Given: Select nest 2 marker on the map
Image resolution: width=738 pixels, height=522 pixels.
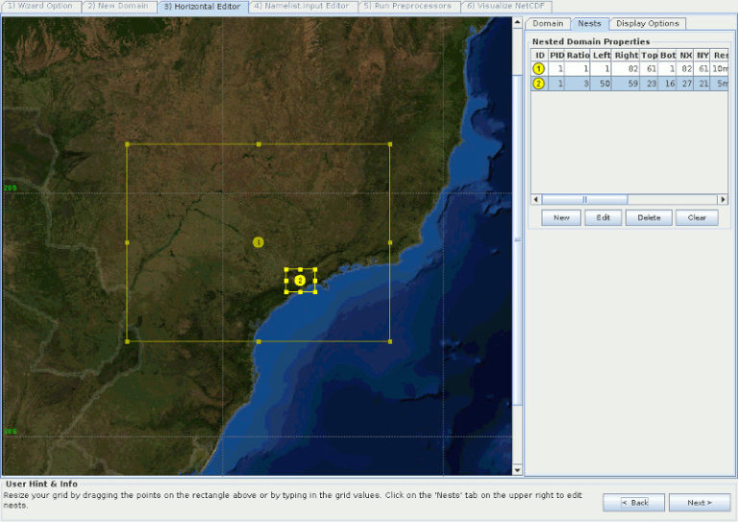Looking at the screenshot, I should tap(300, 280).
